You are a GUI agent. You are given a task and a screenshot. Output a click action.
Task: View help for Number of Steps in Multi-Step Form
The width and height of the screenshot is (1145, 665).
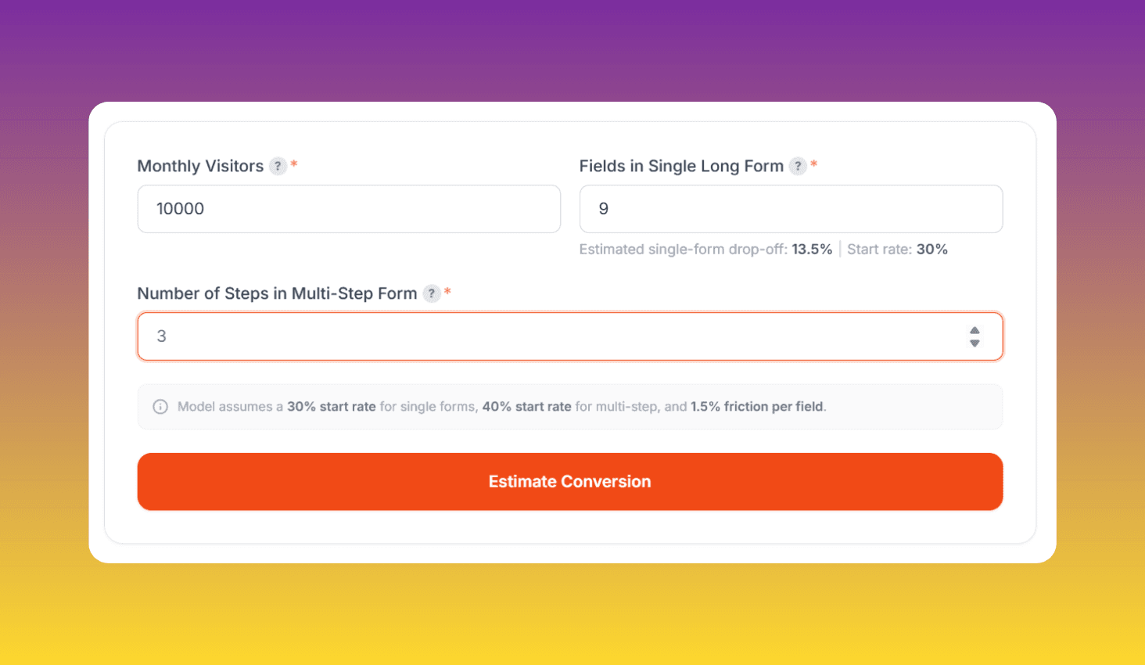pos(432,293)
